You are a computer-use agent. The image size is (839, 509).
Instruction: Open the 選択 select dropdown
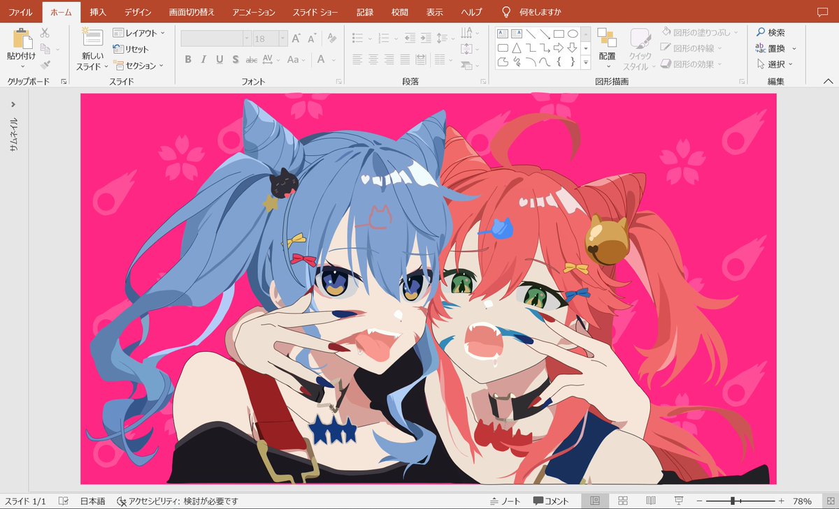coord(776,64)
